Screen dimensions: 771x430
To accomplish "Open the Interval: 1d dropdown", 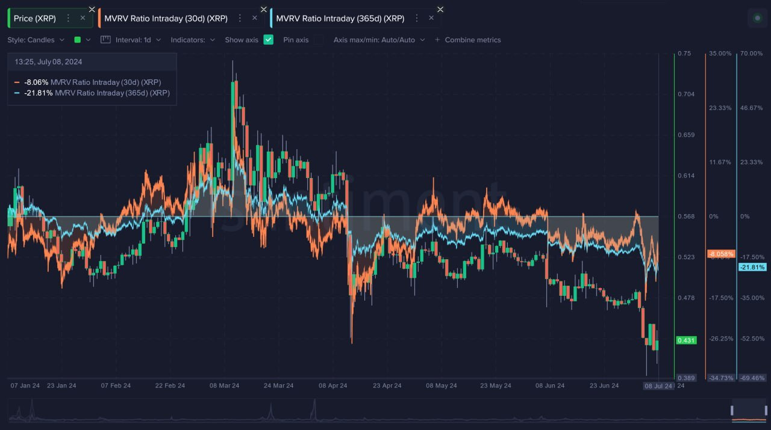I will click(x=139, y=40).
